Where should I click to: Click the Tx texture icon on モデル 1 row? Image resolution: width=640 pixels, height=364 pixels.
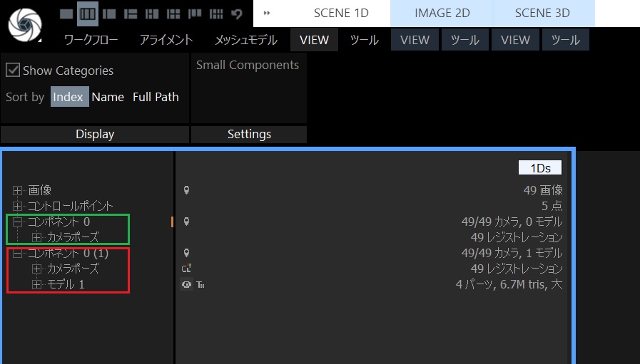(x=200, y=284)
